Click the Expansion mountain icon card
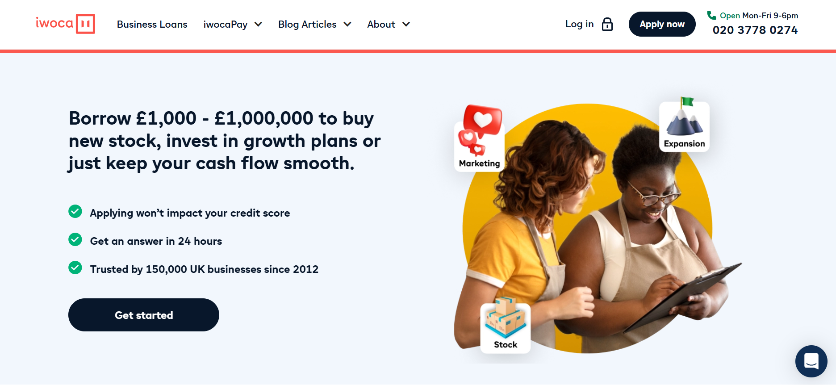836x385 pixels. tap(684, 126)
